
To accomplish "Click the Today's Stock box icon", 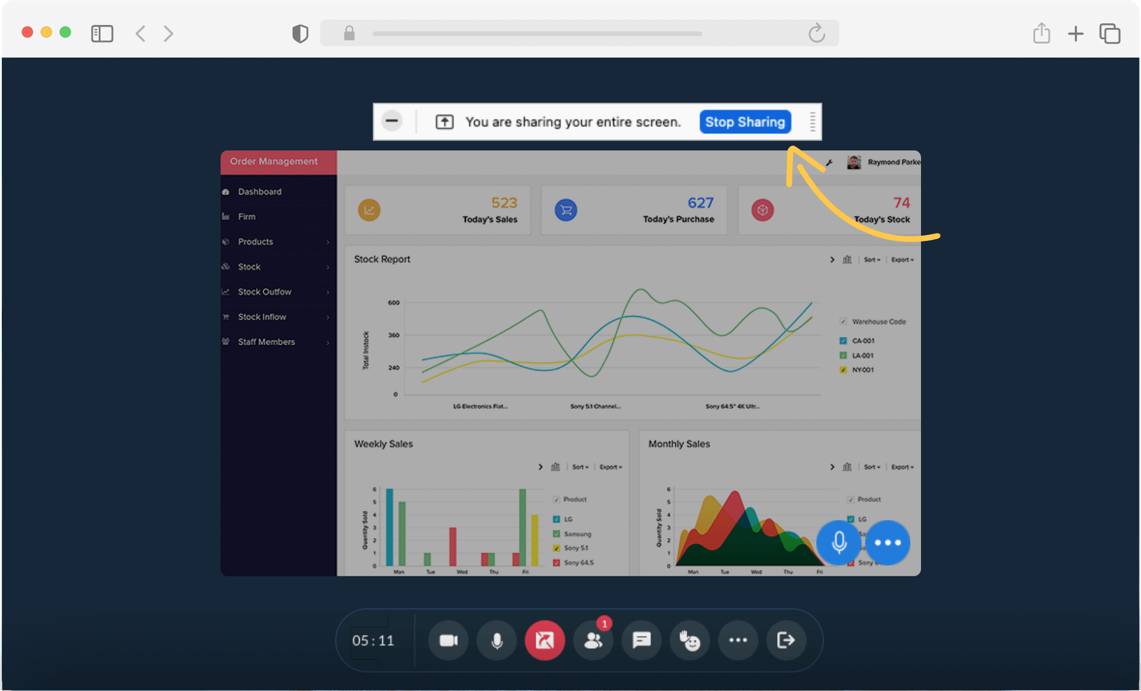I will [763, 210].
